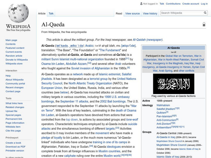
Task: Open the lone-wolf link
Action: click(x=132, y=120)
